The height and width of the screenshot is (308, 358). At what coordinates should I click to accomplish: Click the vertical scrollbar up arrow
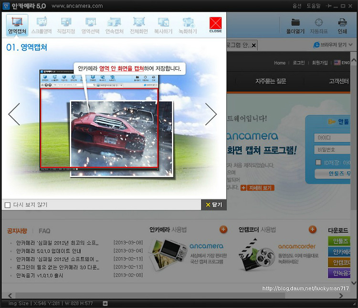354,61
